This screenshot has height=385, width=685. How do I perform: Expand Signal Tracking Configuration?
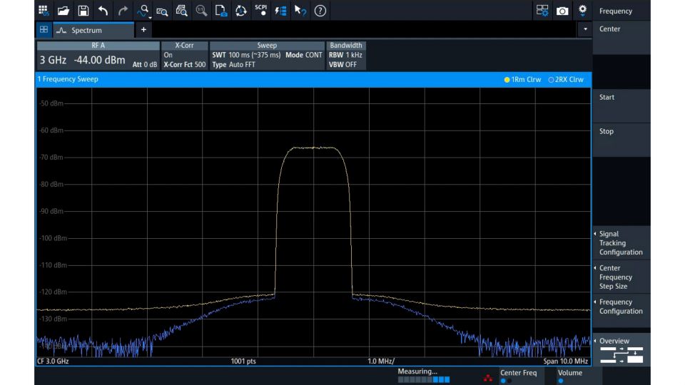pyautogui.click(x=621, y=242)
